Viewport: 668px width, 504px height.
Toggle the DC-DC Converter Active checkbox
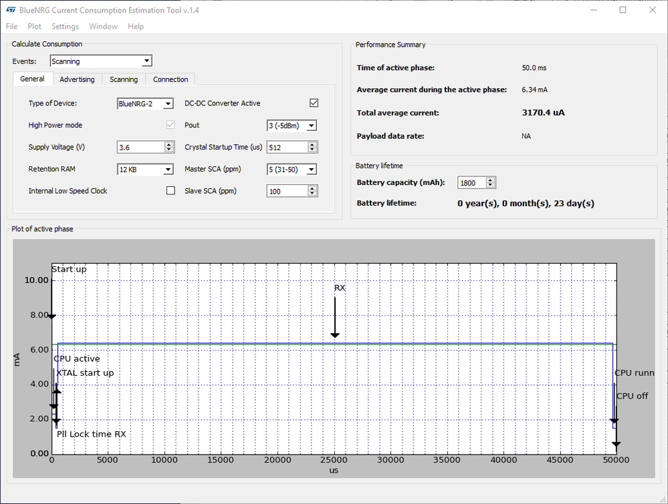pyautogui.click(x=314, y=103)
